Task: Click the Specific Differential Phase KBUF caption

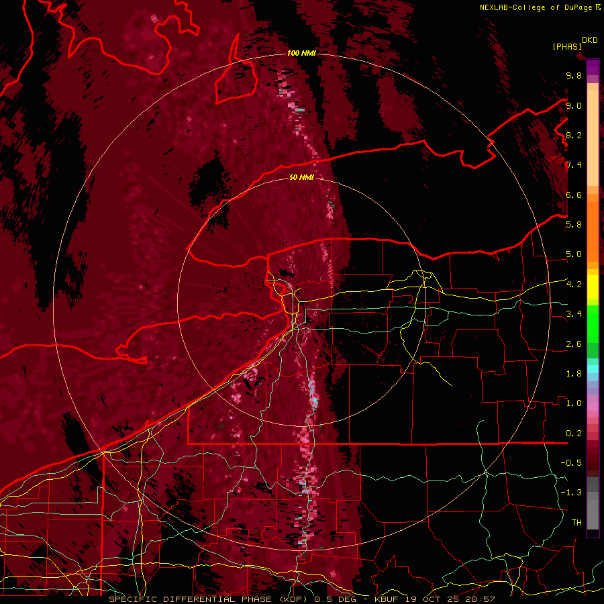Action: 301,599
